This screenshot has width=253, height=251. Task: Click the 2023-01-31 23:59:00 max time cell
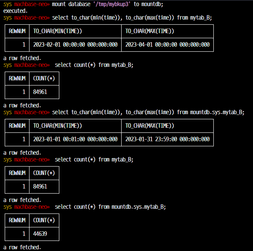pyautogui.click(x=167, y=139)
